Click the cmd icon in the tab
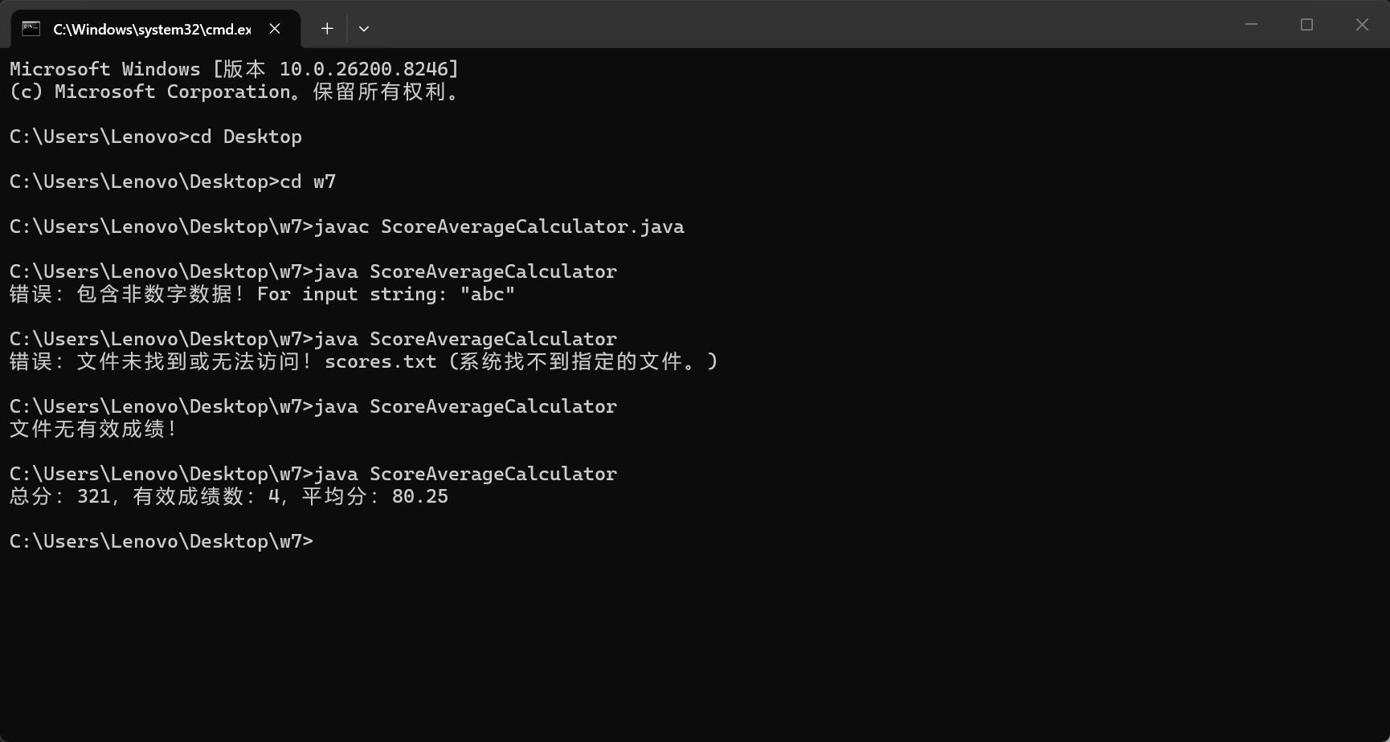Image resolution: width=1390 pixels, height=742 pixels. coord(31,29)
